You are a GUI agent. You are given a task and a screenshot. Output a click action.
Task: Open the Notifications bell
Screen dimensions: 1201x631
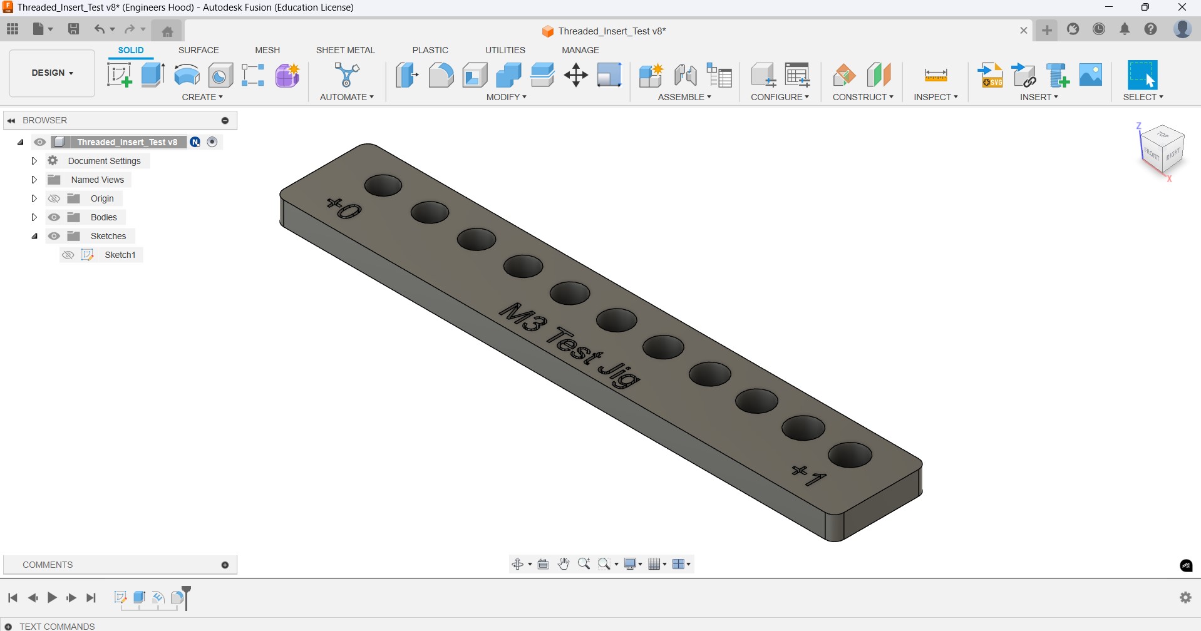point(1125,29)
